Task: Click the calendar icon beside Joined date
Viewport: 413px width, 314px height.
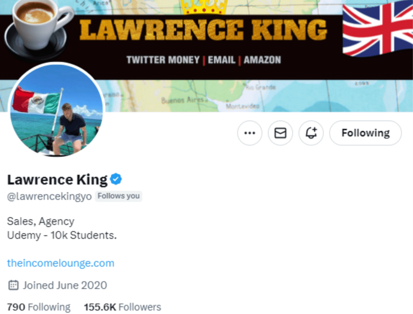Action: tap(13, 285)
